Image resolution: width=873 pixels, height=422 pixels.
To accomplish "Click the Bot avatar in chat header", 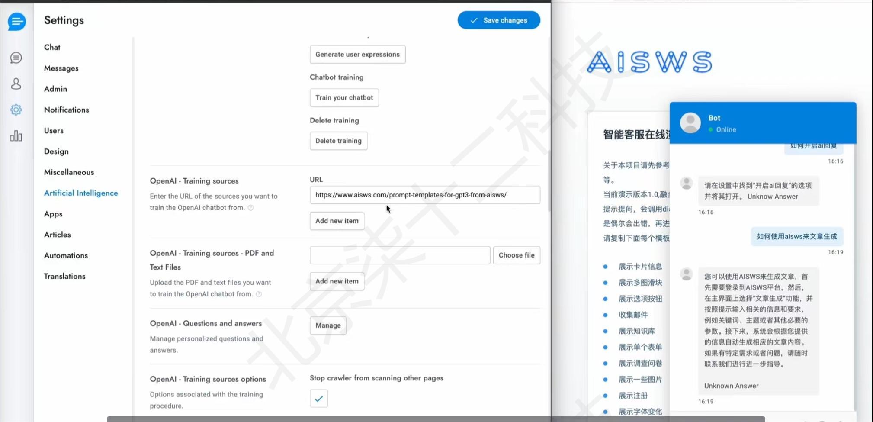I will point(690,123).
